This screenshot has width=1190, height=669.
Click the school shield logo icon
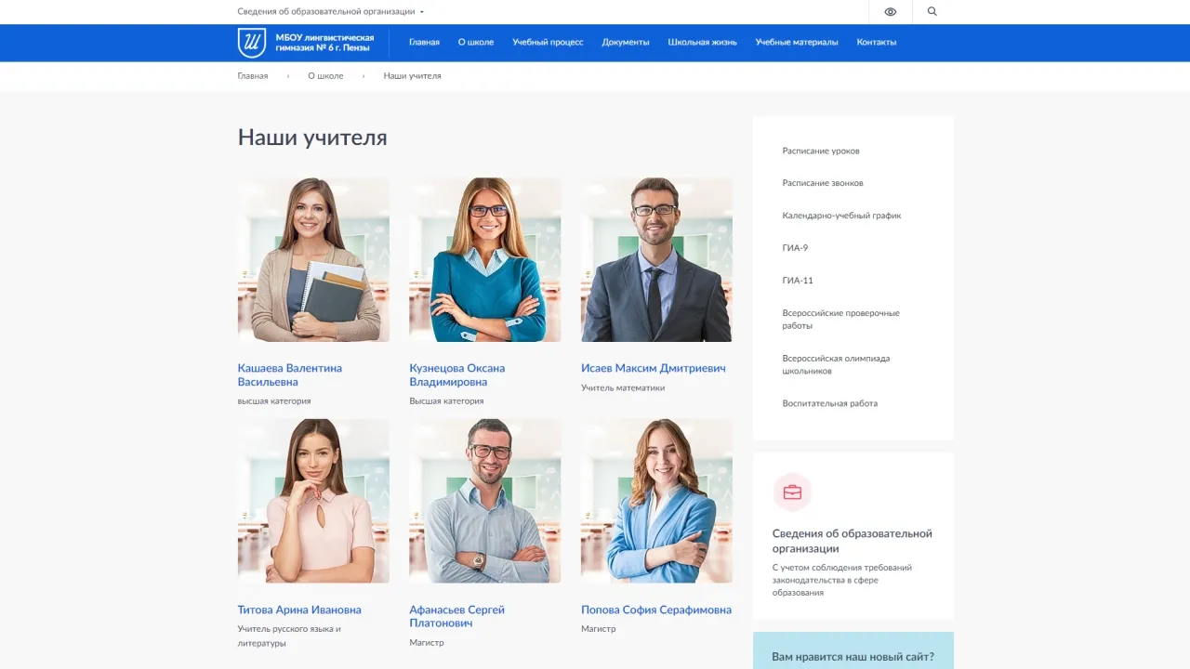(252, 43)
